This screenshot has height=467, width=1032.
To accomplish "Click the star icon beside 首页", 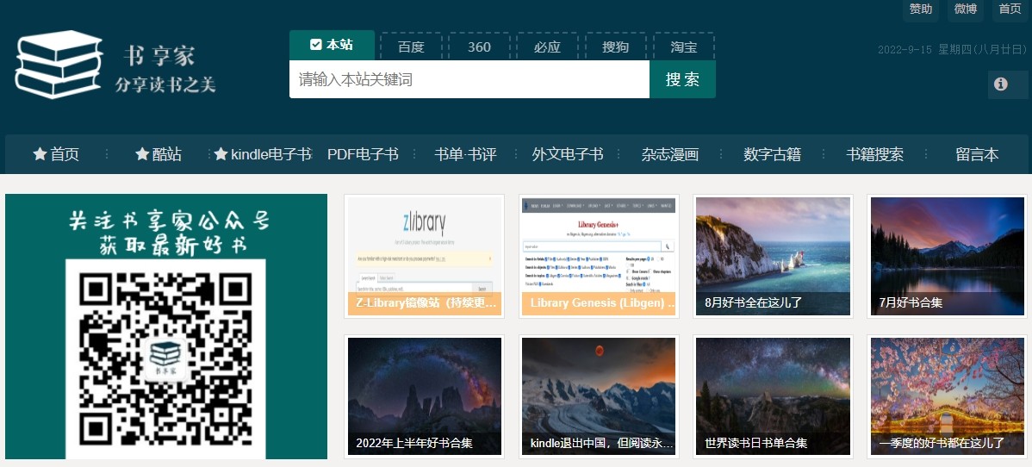I will [x=40, y=154].
